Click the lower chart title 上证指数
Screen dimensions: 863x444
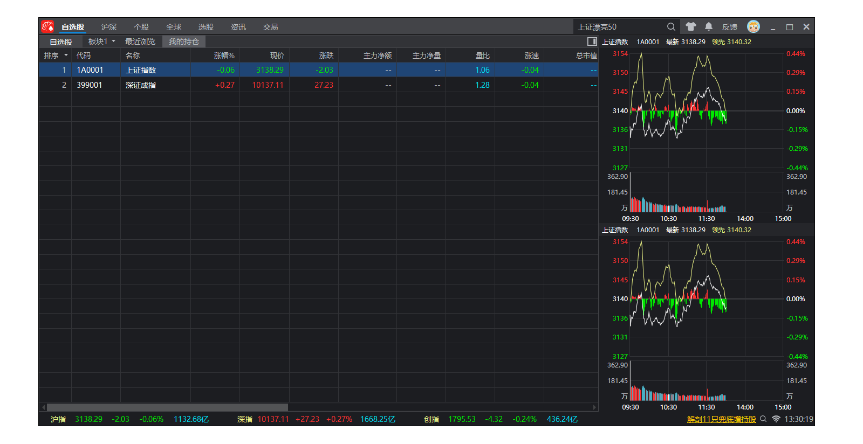(x=615, y=230)
